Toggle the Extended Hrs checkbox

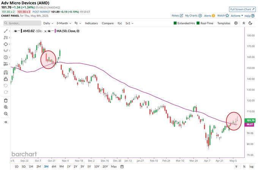(x=175, y=23)
